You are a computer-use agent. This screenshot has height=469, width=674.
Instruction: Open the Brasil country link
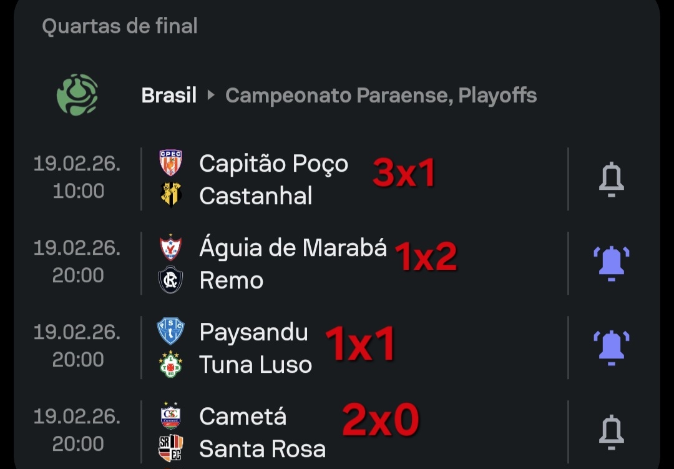point(168,96)
